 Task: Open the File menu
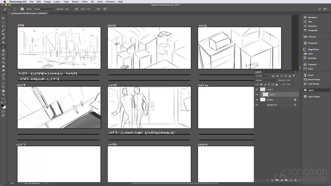(x=32, y=2)
